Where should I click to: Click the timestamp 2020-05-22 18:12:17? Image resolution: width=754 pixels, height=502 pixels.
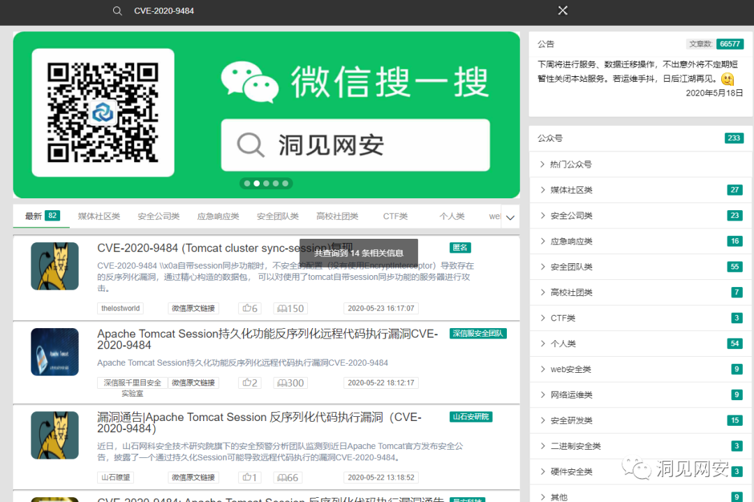tap(381, 383)
